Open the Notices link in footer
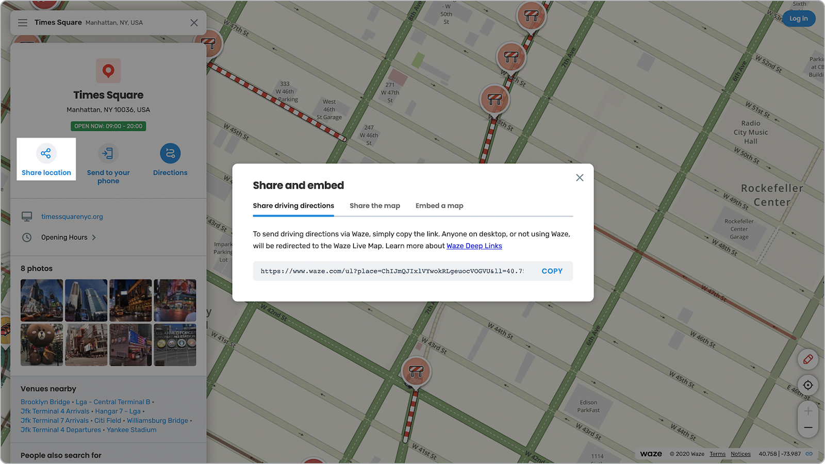This screenshot has height=464, width=825. (740, 454)
